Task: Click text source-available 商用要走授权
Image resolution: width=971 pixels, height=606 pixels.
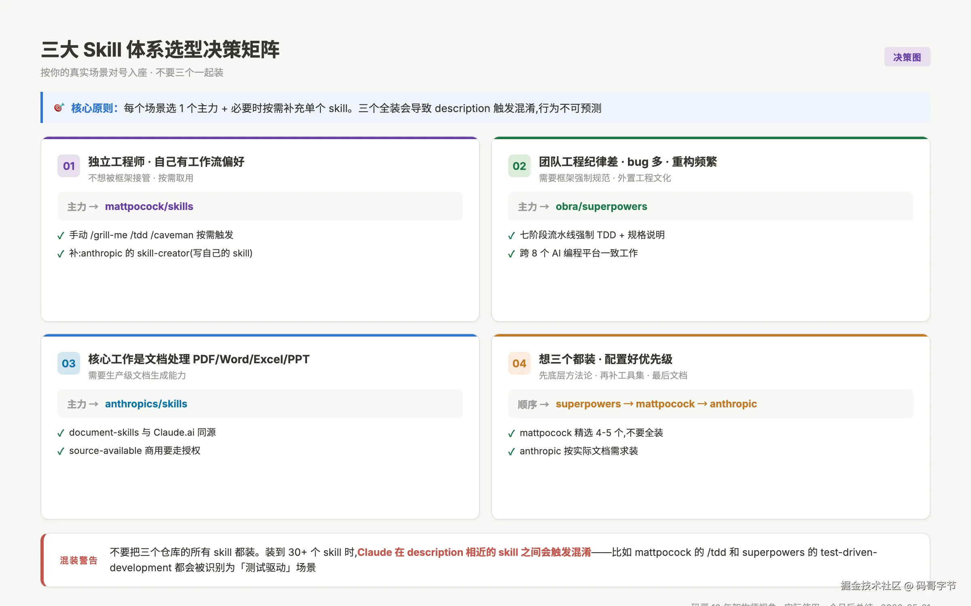Action: pos(135,451)
